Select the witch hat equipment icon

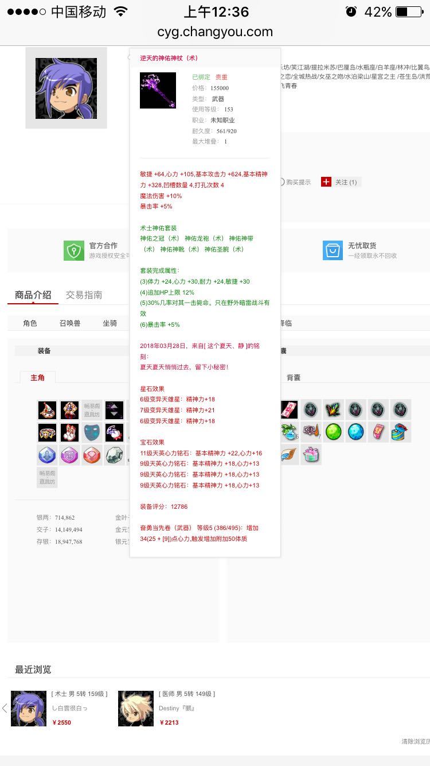click(47, 410)
